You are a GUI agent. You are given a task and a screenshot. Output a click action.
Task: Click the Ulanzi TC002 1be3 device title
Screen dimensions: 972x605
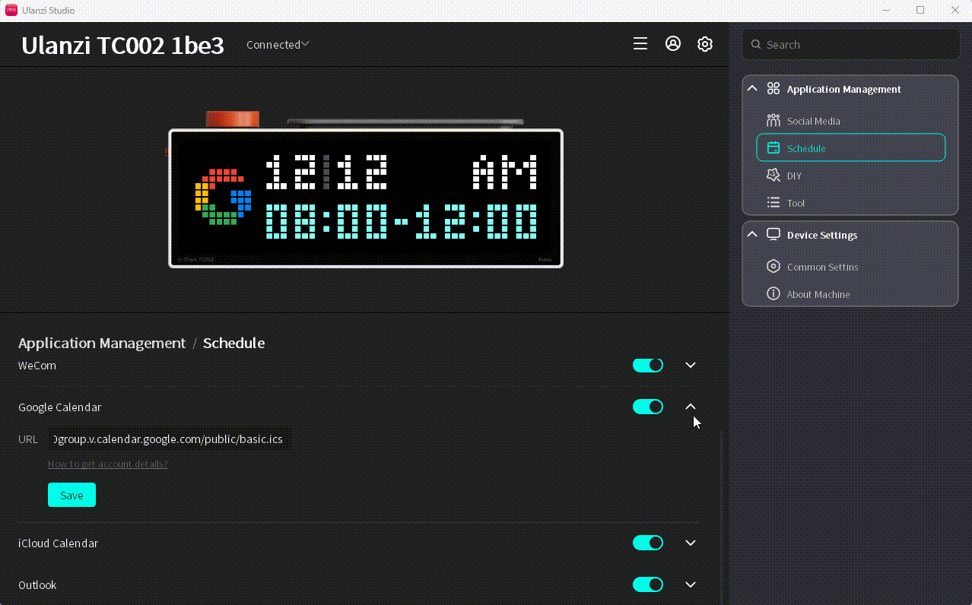coord(122,46)
